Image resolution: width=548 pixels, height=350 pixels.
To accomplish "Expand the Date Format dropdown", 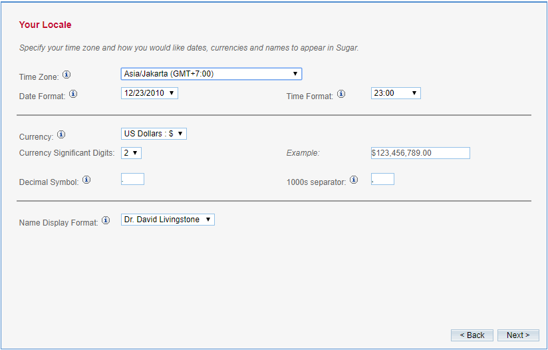I will point(150,93).
